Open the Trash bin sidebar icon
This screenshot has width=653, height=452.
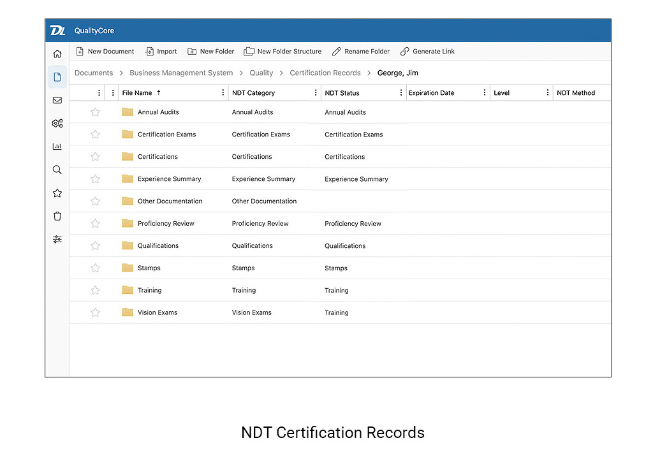coord(57,216)
